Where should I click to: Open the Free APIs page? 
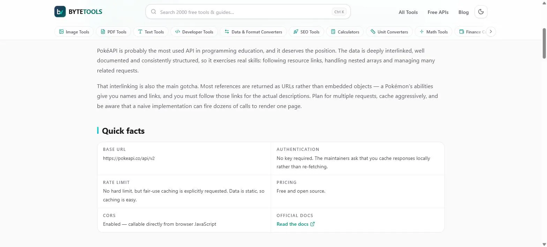point(438,12)
